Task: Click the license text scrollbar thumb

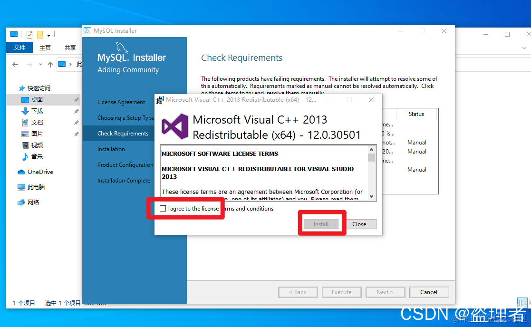Action: 371,158
